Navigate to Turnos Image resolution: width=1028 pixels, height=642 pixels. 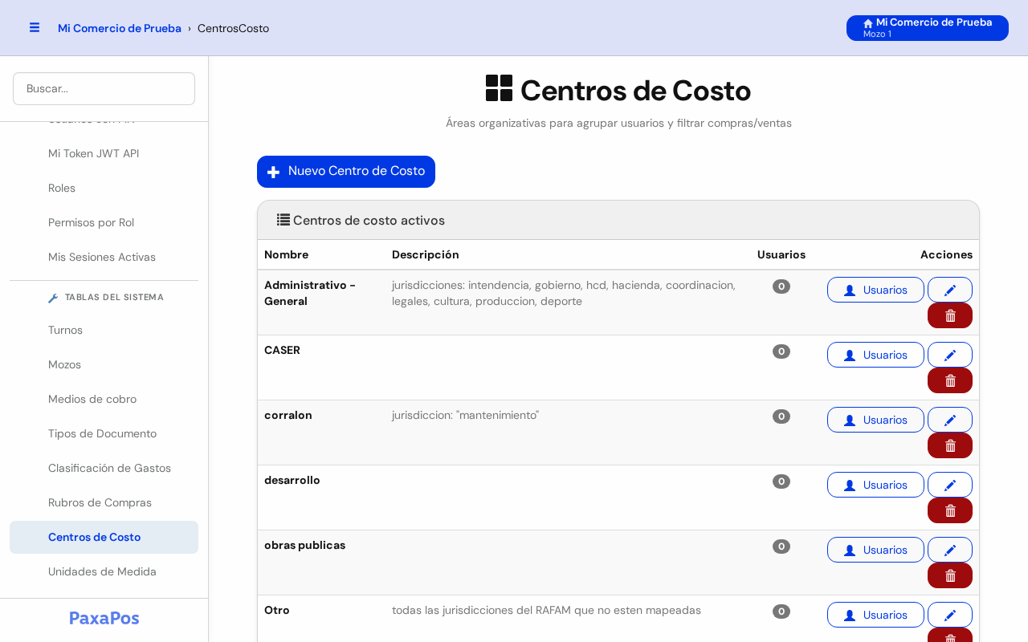pos(104,330)
